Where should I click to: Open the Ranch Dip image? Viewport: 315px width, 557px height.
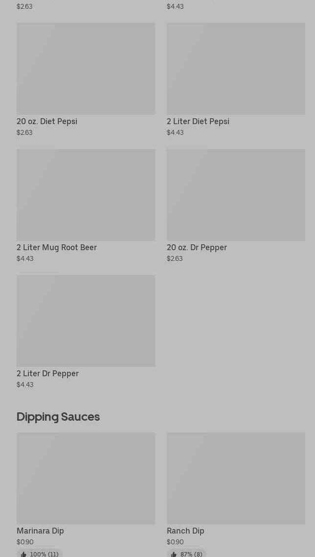[x=236, y=478]
